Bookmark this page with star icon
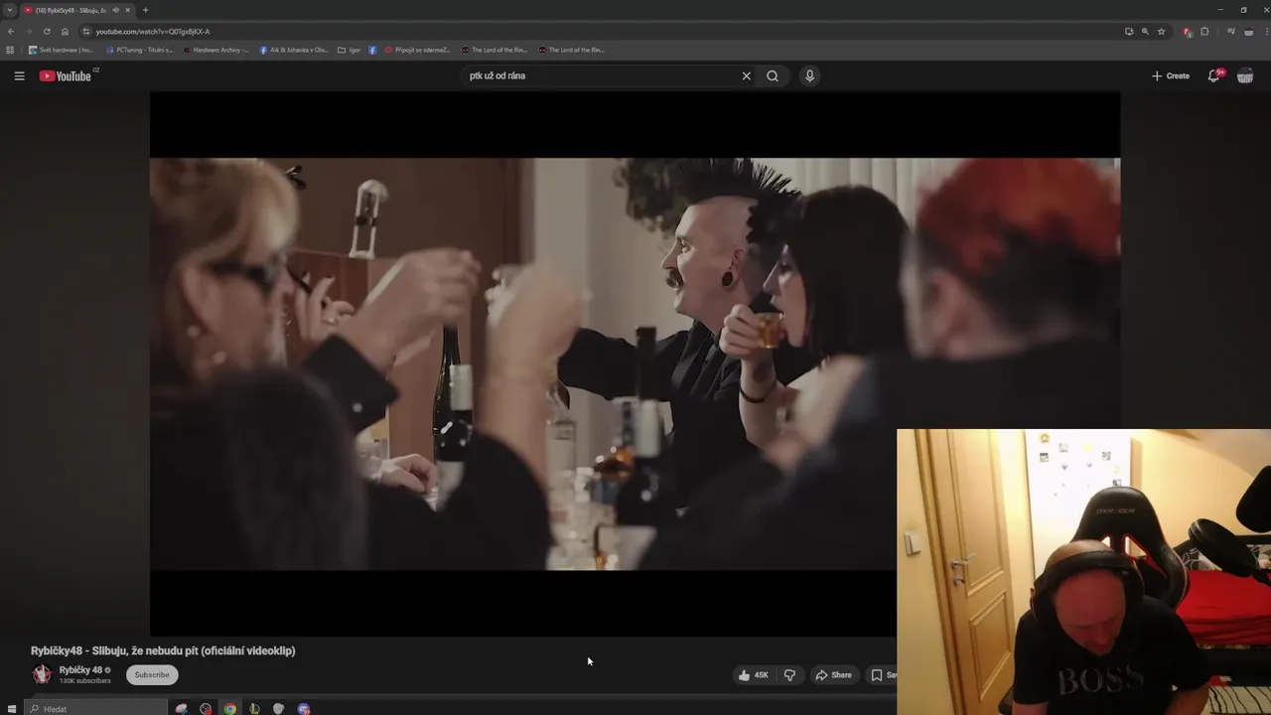1271x715 pixels. tap(1161, 31)
